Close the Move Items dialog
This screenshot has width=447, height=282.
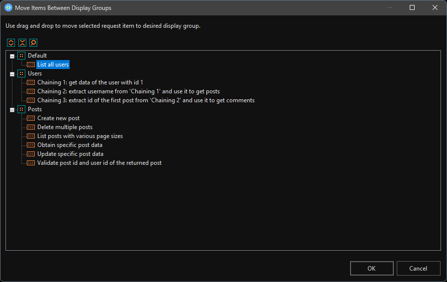tap(435, 7)
